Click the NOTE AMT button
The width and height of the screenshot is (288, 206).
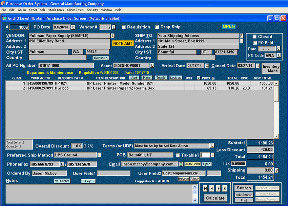123,44
